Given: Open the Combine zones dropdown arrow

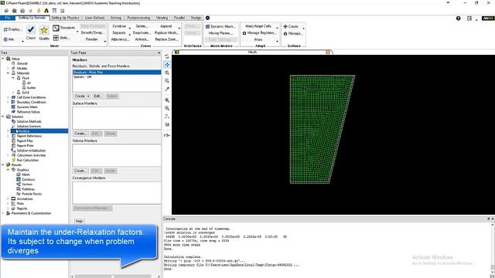Looking at the screenshot, I should click(x=130, y=28).
